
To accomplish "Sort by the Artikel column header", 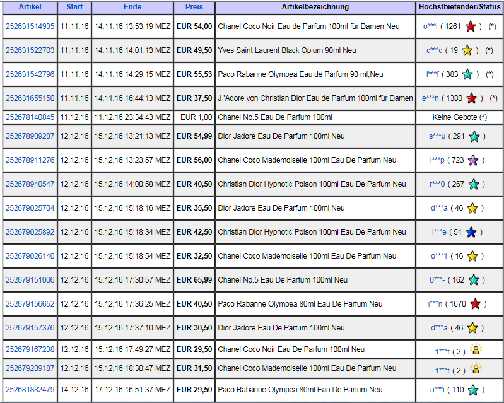I will click(30, 7).
